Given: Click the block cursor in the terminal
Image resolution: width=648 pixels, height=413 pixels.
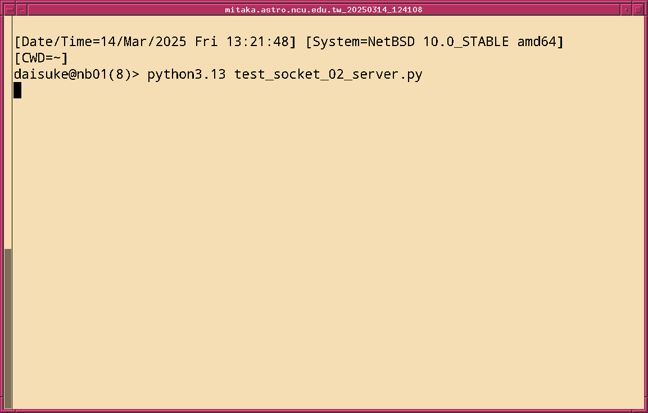Looking at the screenshot, I should (17, 90).
